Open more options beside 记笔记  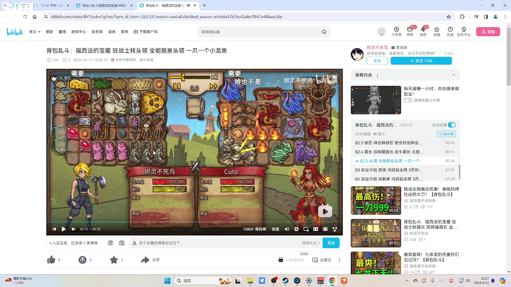[x=340, y=260]
